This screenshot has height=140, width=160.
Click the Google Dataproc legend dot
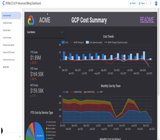click(47, 125)
